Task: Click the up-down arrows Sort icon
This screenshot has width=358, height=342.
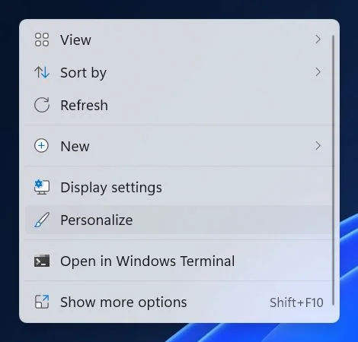Action: click(42, 72)
